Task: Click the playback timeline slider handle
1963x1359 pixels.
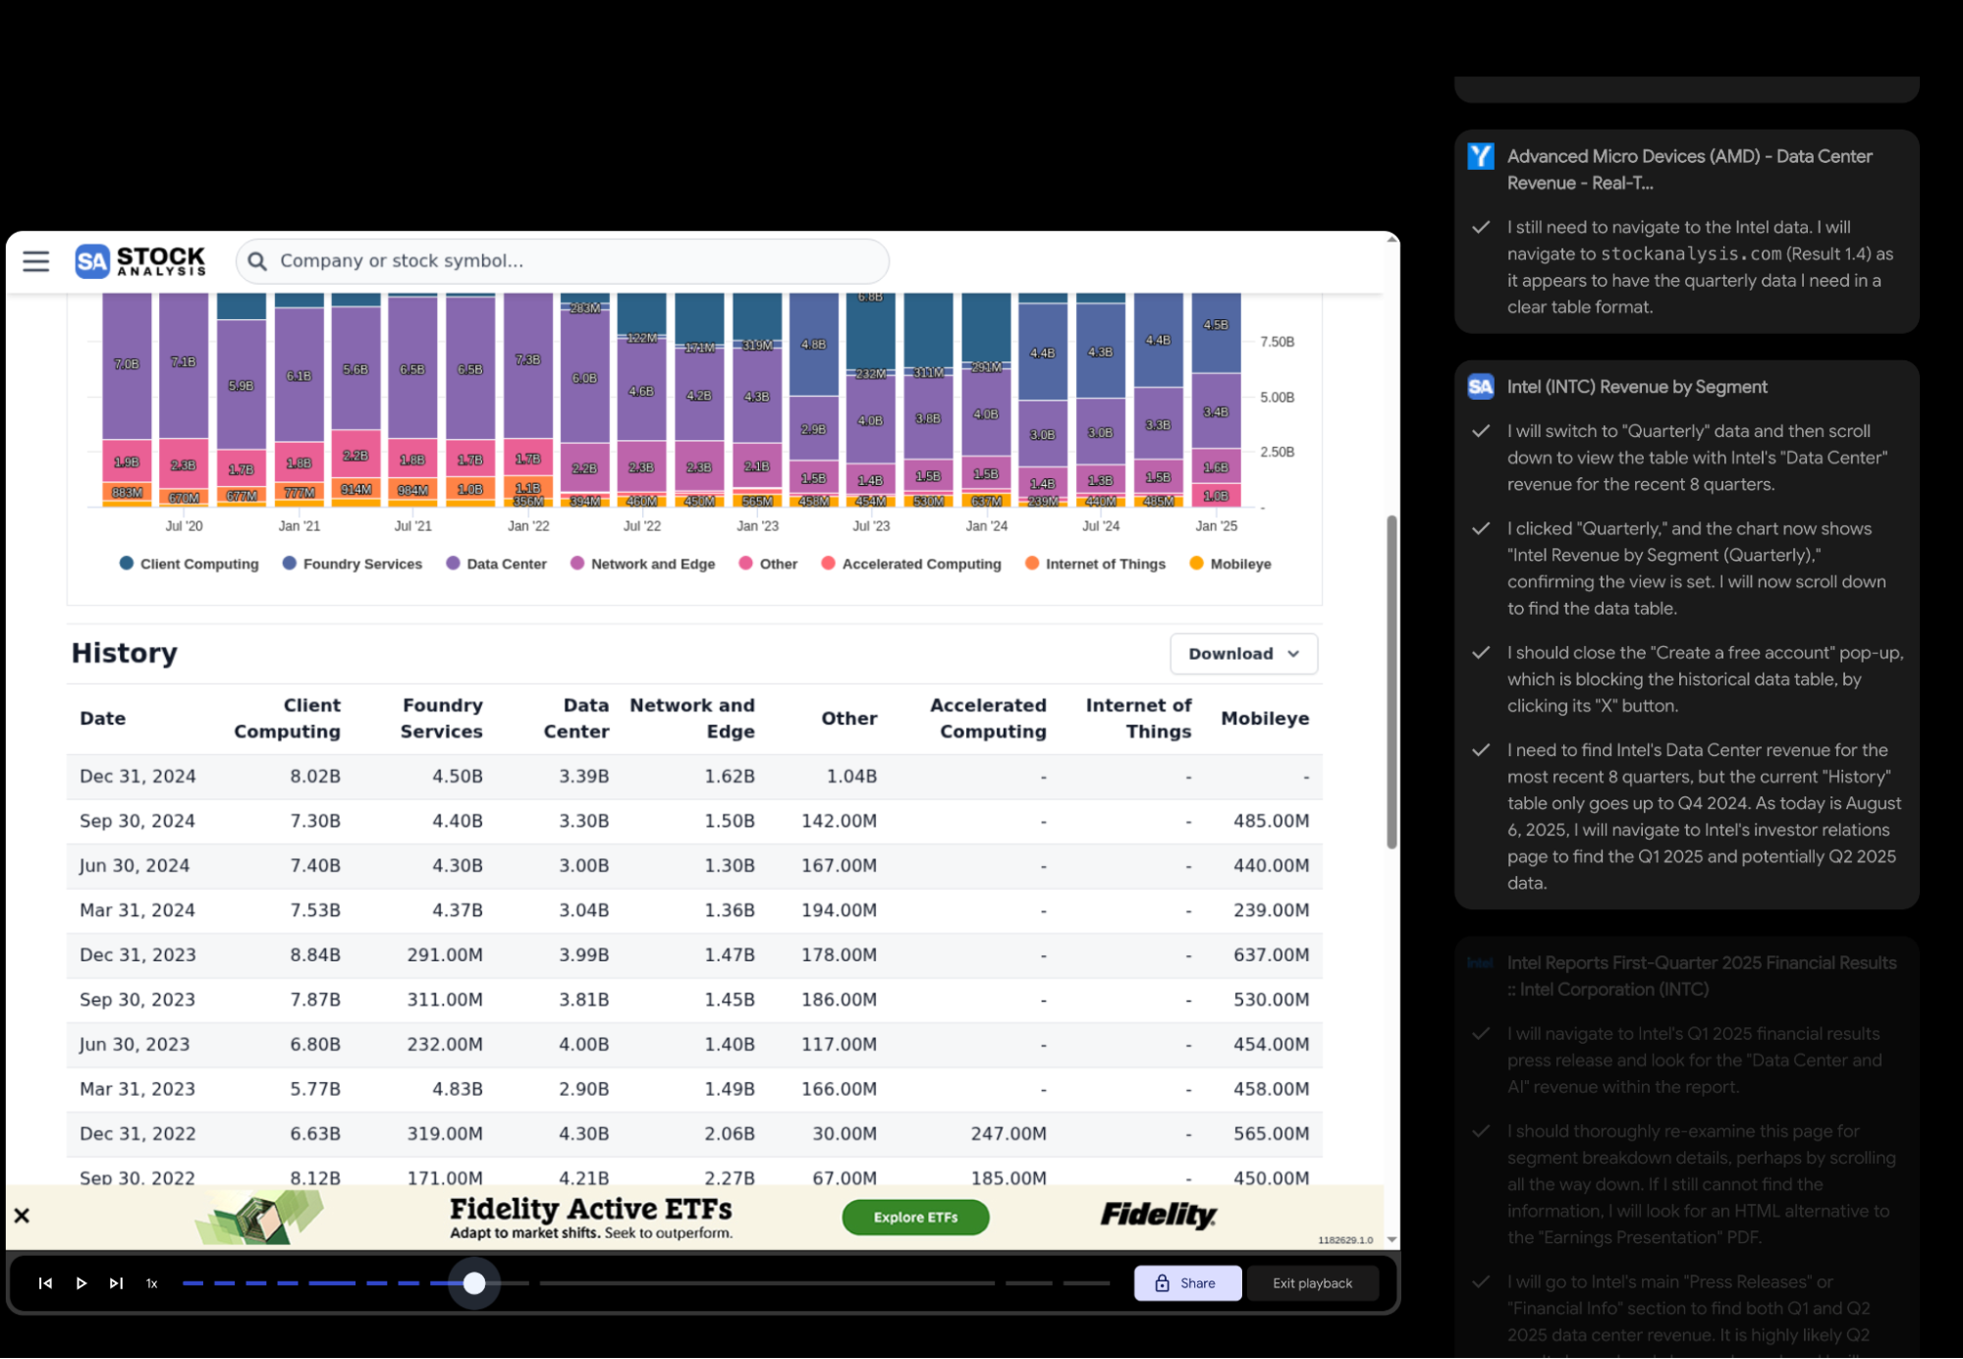Action: coord(474,1283)
